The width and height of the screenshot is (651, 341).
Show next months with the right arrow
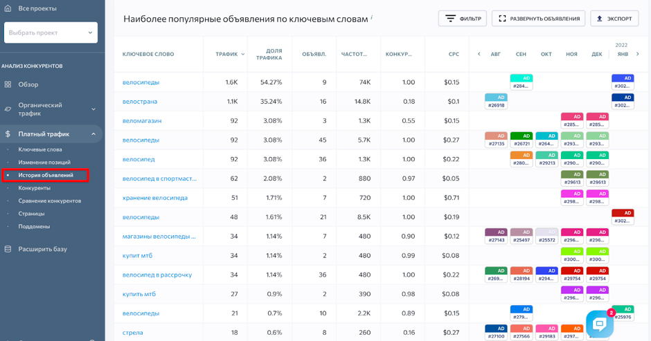[638, 54]
